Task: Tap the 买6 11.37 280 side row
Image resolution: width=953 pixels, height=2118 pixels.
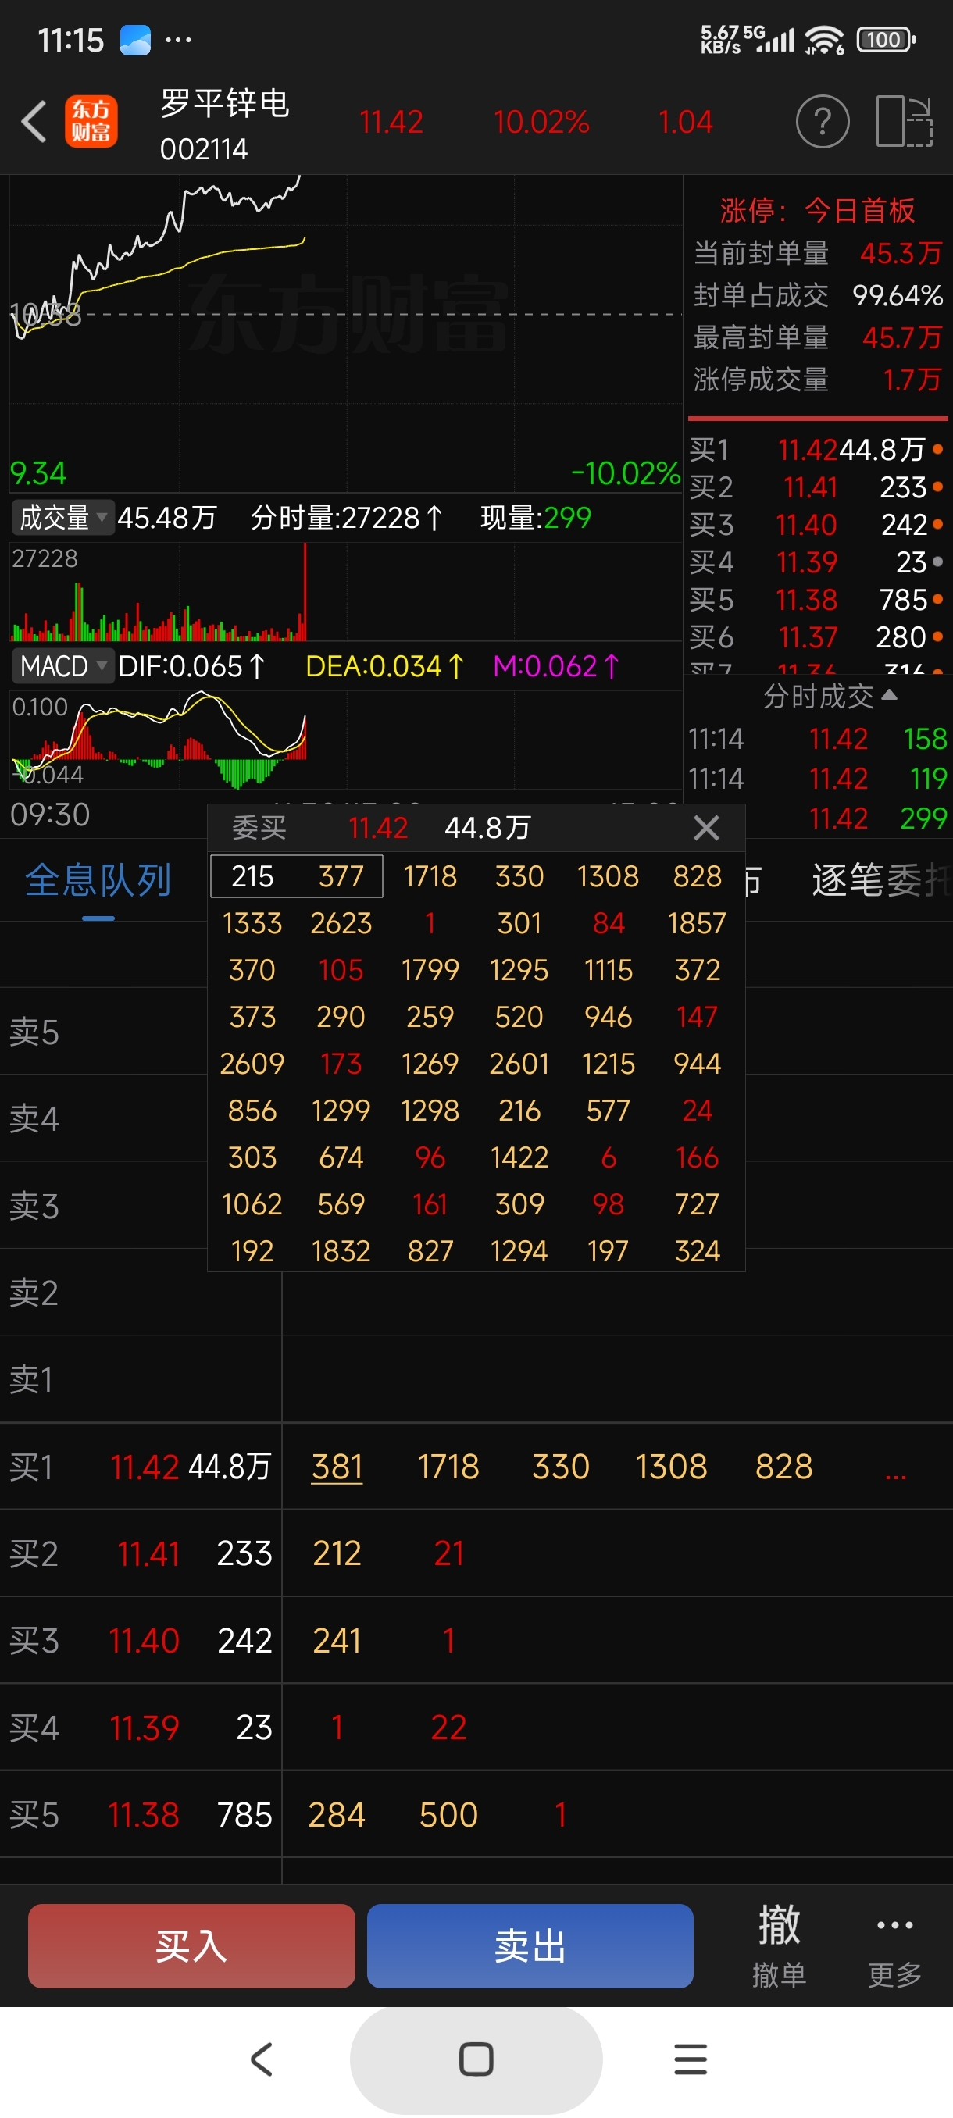Action: click(x=816, y=637)
